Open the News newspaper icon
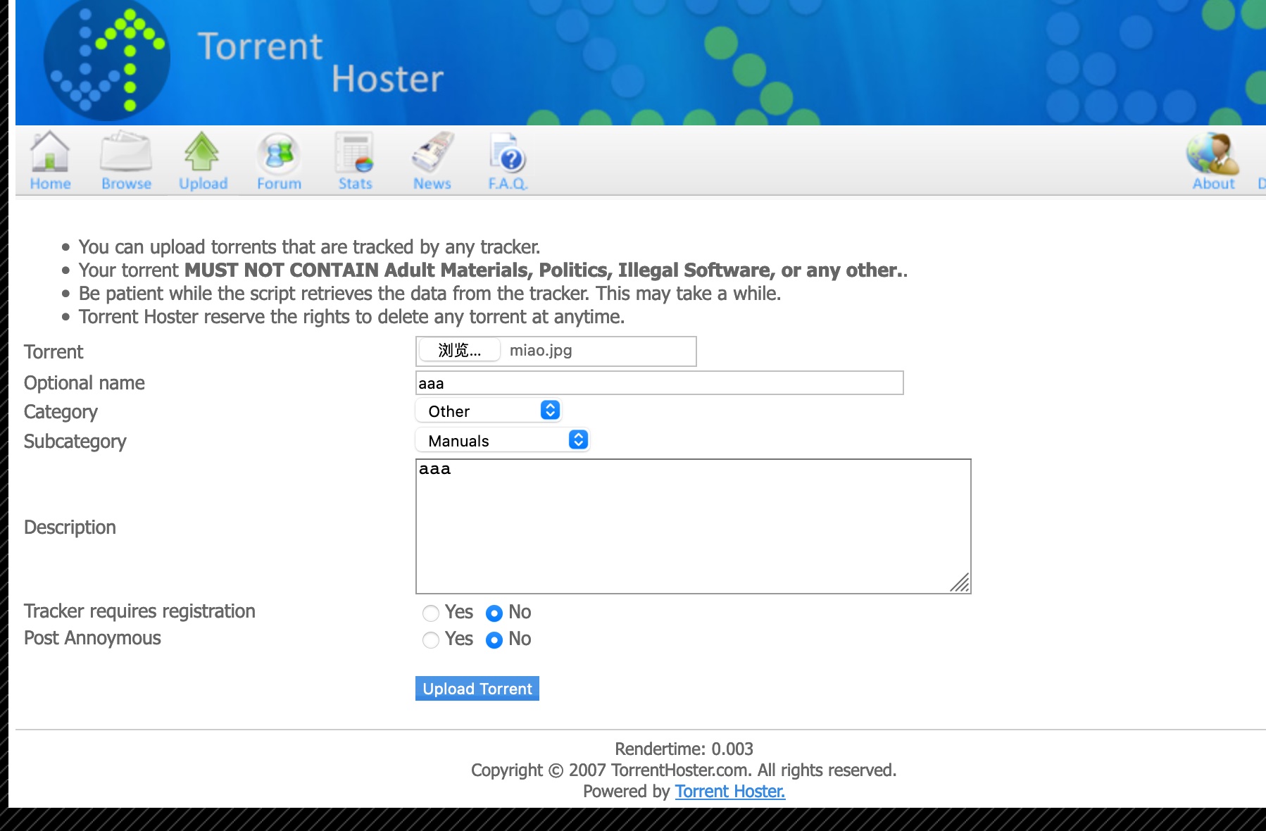Viewport: 1266px width, 831px height. pos(432,152)
